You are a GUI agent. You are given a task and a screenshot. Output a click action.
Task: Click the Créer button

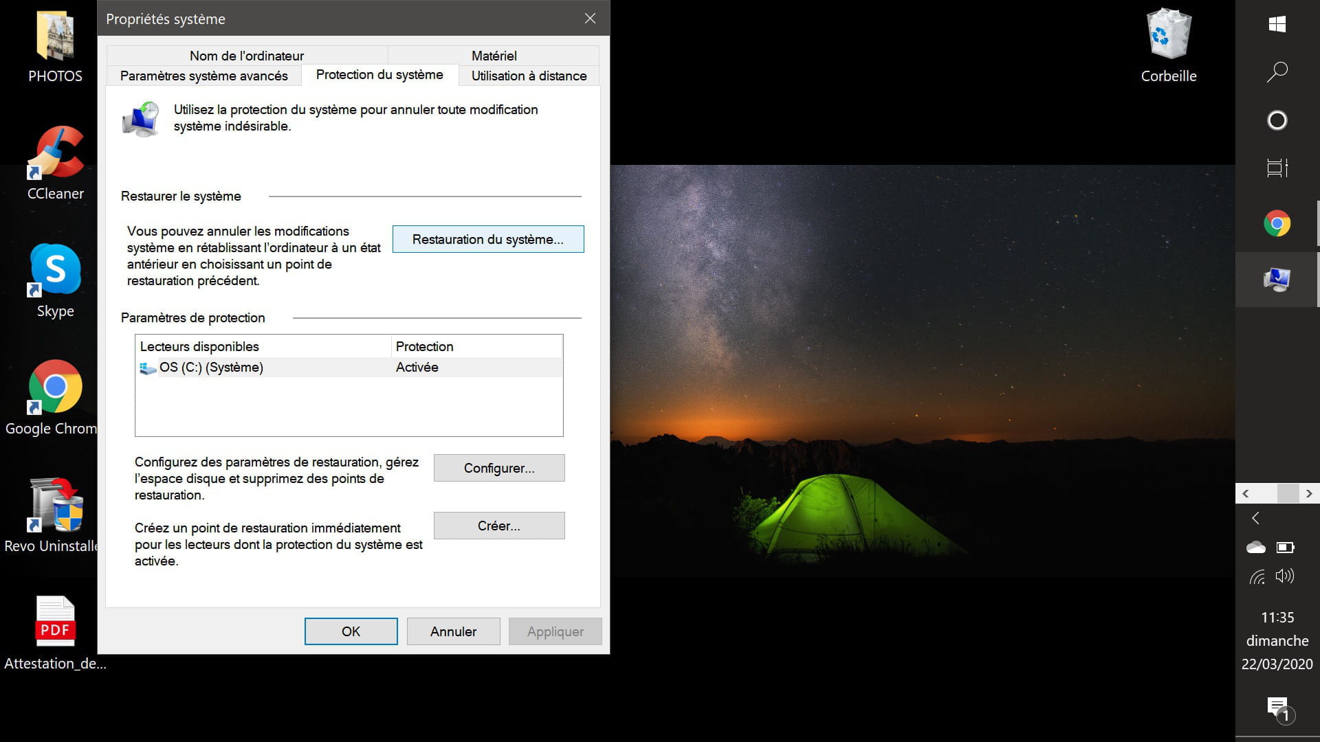[499, 526]
